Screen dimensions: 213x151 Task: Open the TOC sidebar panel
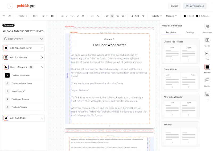click(x=207, y=96)
